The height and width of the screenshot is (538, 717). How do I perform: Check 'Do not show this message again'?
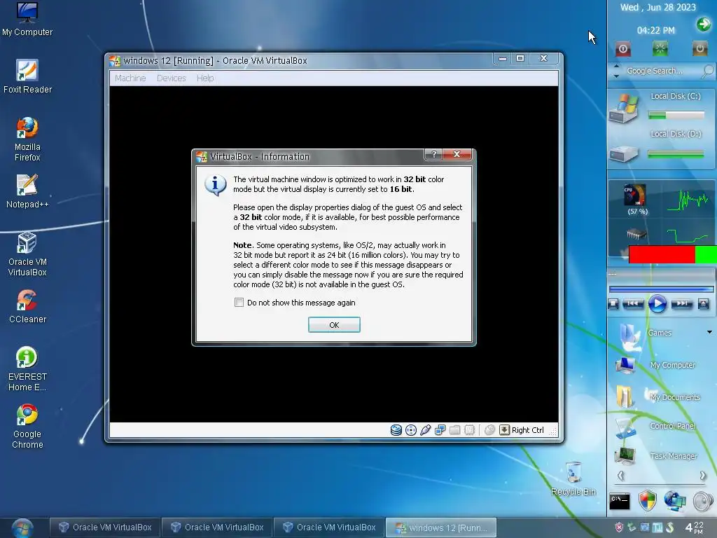(239, 303)
